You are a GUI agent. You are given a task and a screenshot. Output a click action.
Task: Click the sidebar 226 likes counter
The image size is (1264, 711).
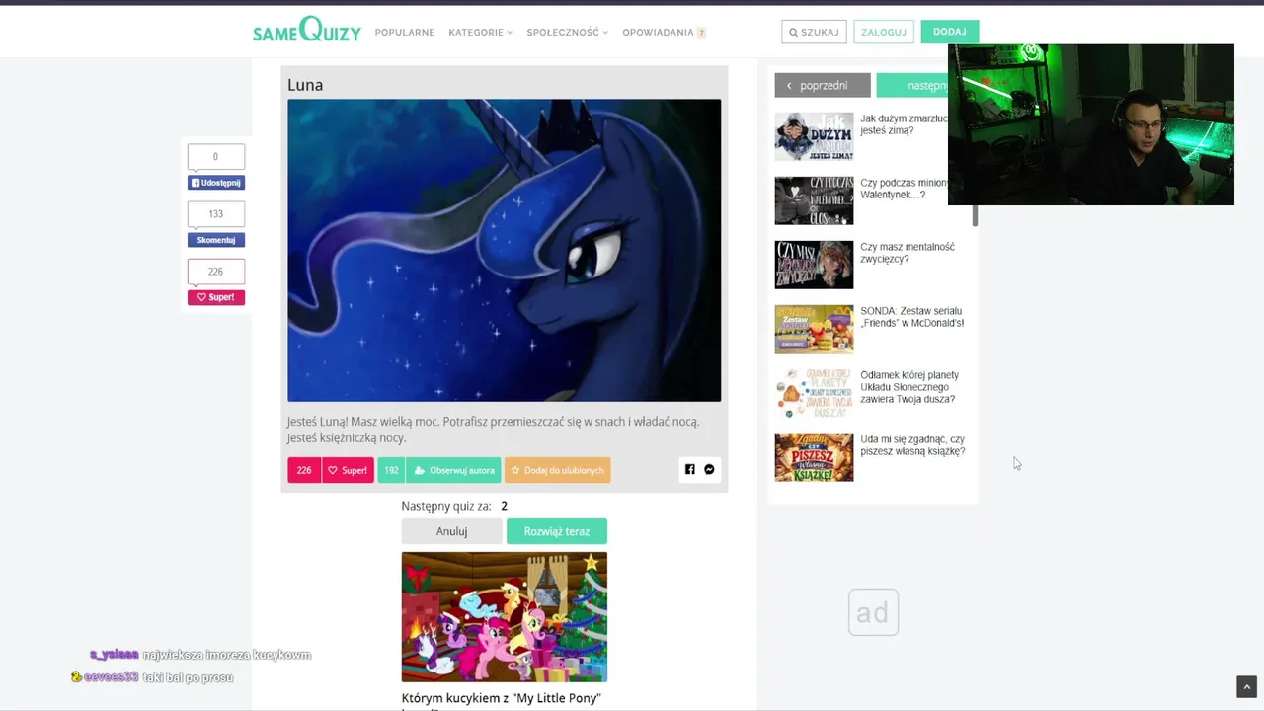pos(216,272)
